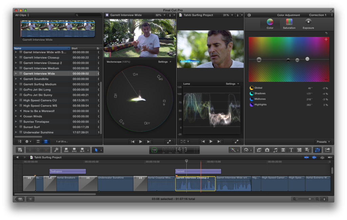Open project viewer 31% zoom dropdown
The height and width of the screenshot is (220, 347).
pos(228,15)
